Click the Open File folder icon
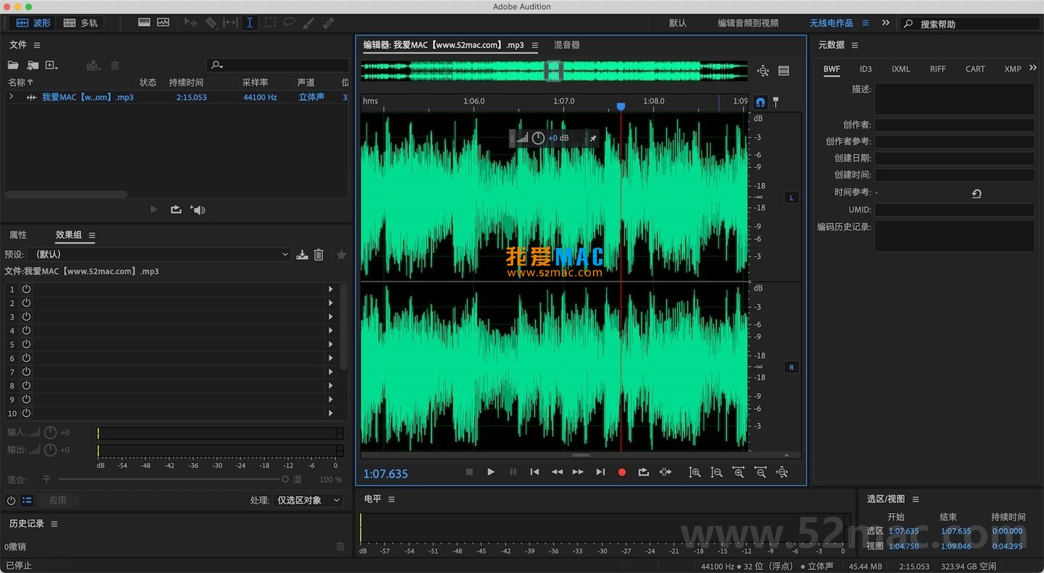This screenshot has width=1044, height=573. coord(13,65)
